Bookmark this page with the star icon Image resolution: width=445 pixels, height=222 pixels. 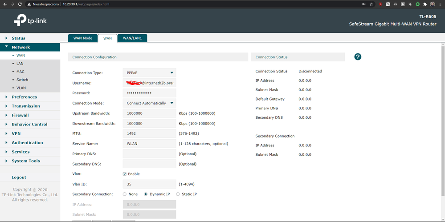tap(372, 4)
